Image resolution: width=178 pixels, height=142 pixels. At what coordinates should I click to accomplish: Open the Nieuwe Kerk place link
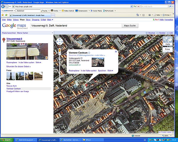click(x=12, y=86)
